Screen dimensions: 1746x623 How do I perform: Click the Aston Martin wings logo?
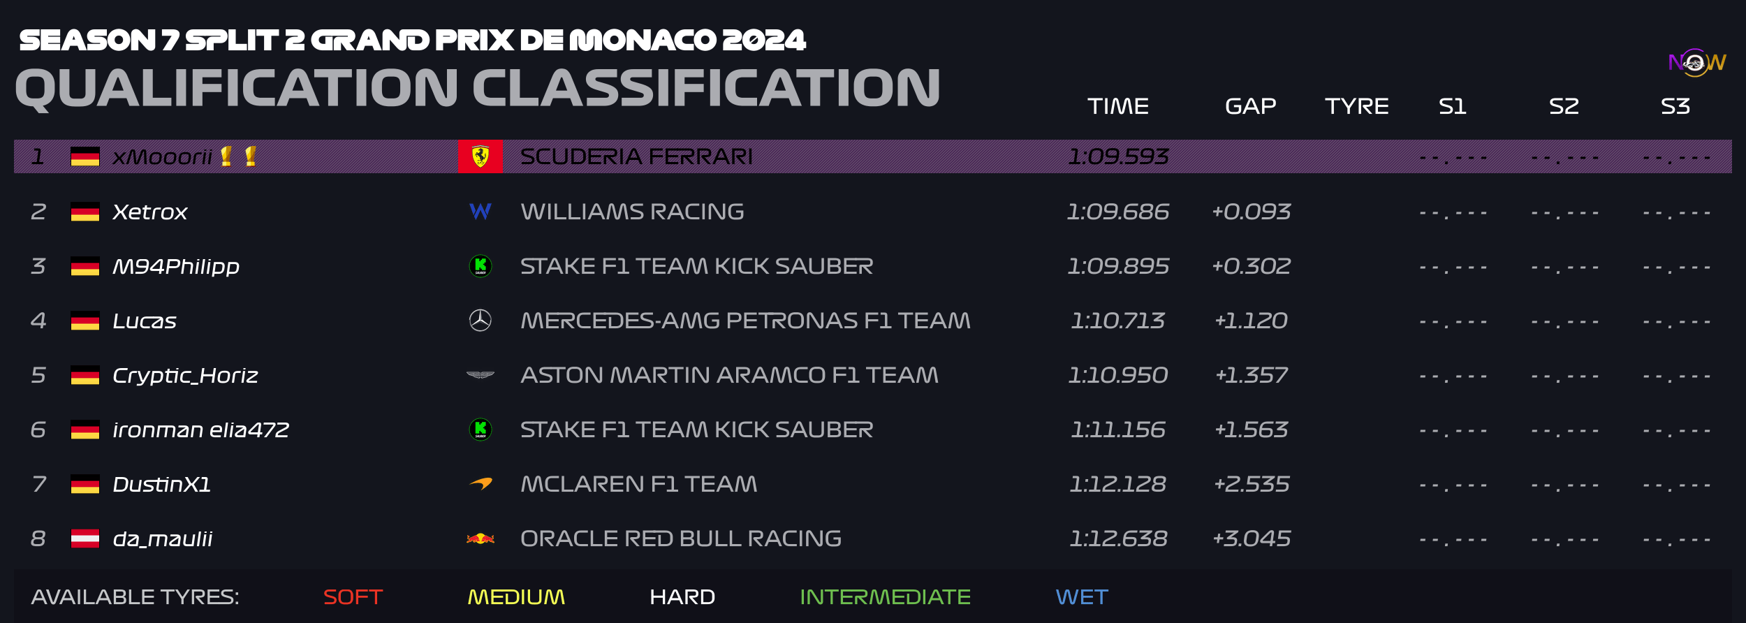[x=480, y=375]
